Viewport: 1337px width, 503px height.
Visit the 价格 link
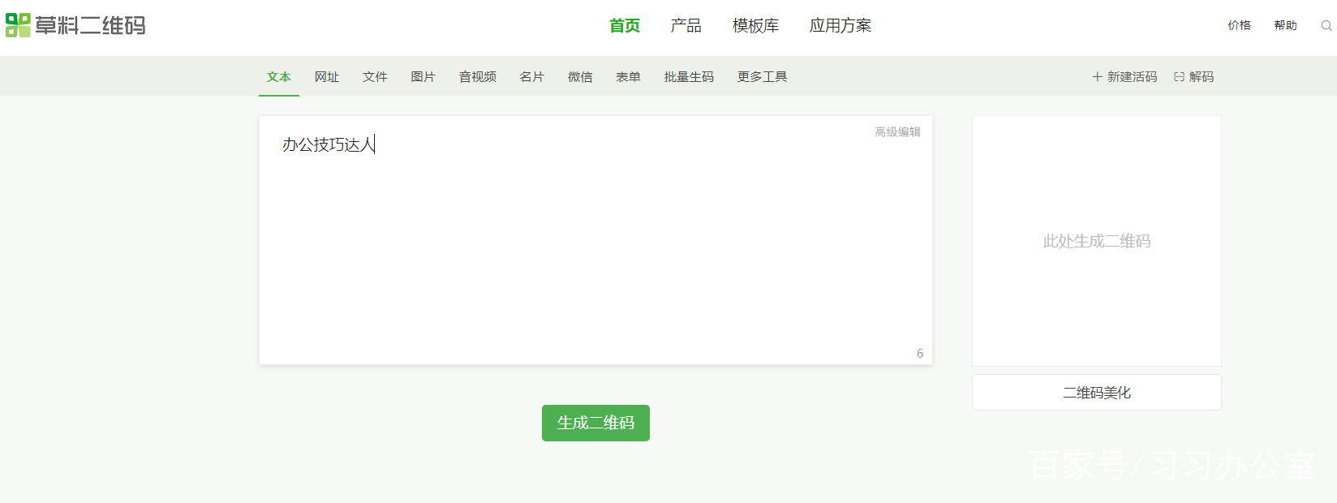pyautogui.click(x=1240, y=26)
